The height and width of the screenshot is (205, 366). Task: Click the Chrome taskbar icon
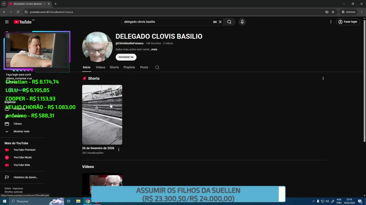point(88,201)
